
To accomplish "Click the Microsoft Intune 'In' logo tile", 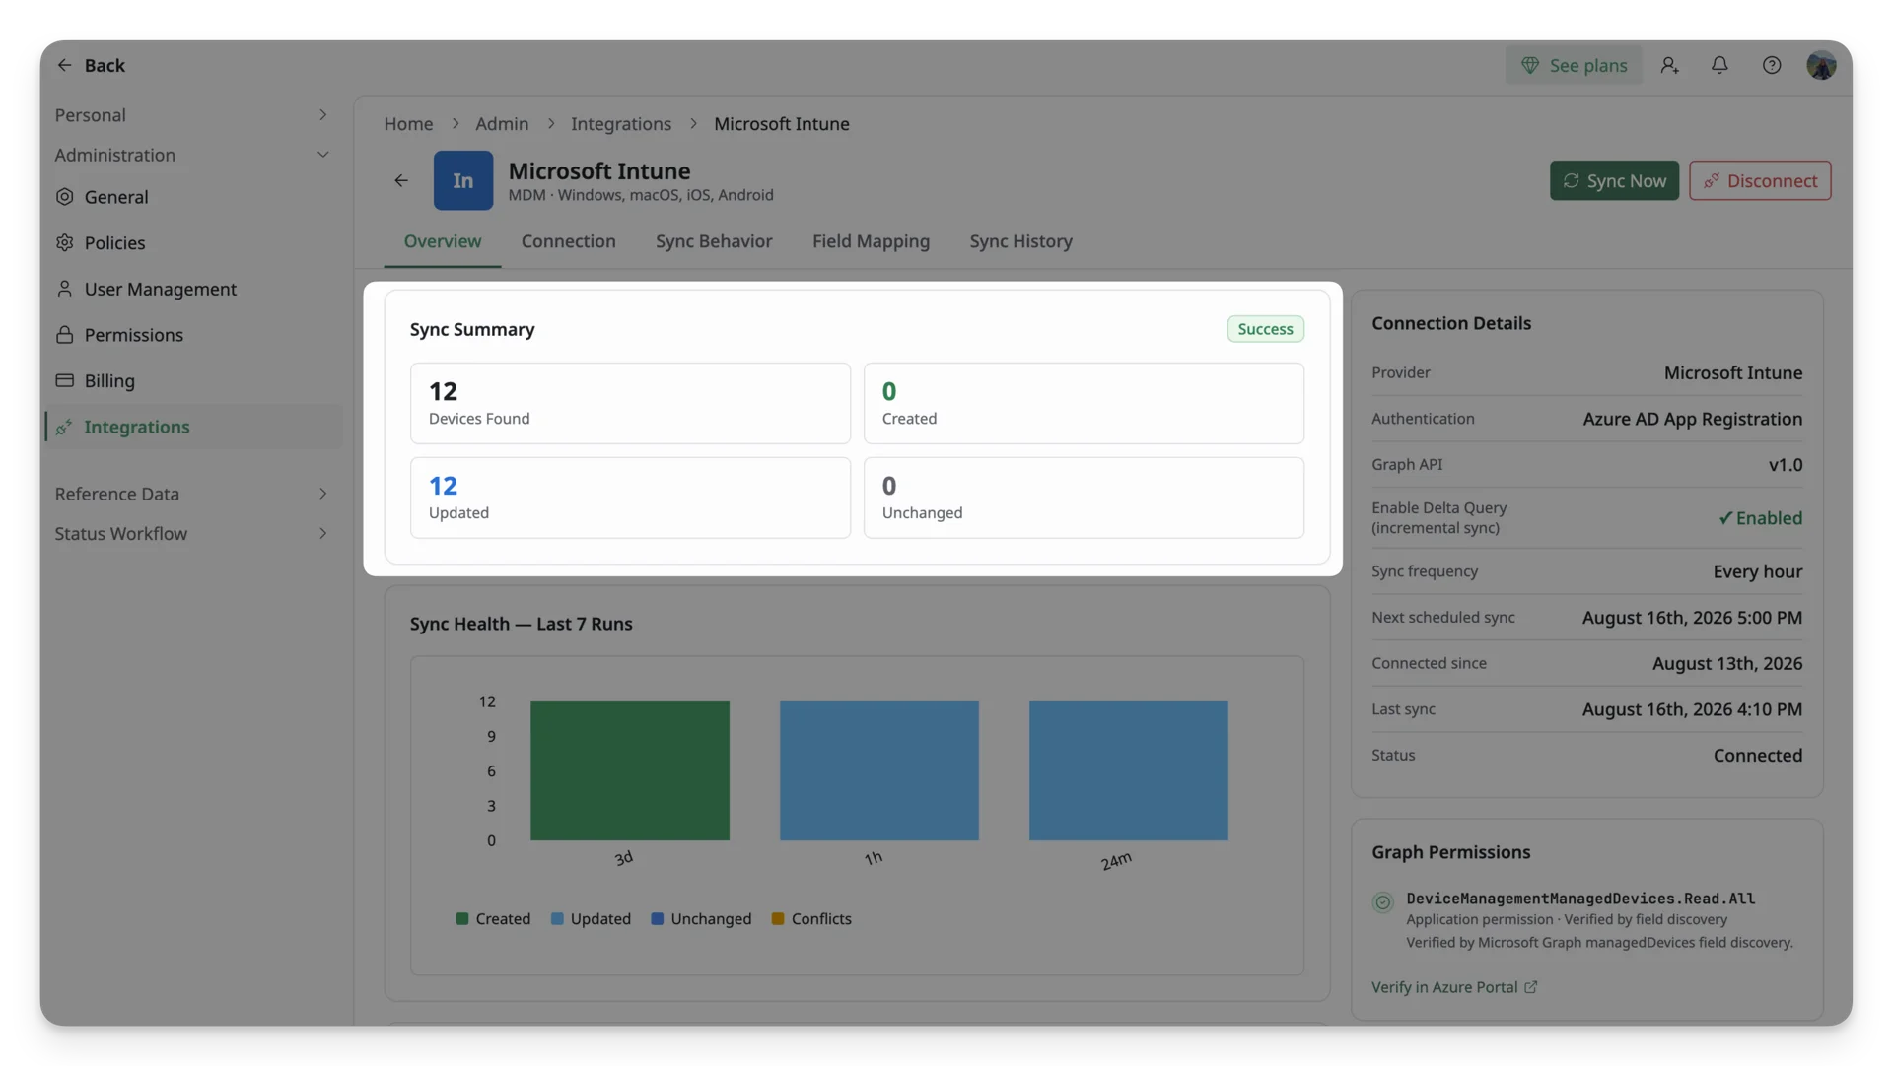I will click(x=463, y=180).
